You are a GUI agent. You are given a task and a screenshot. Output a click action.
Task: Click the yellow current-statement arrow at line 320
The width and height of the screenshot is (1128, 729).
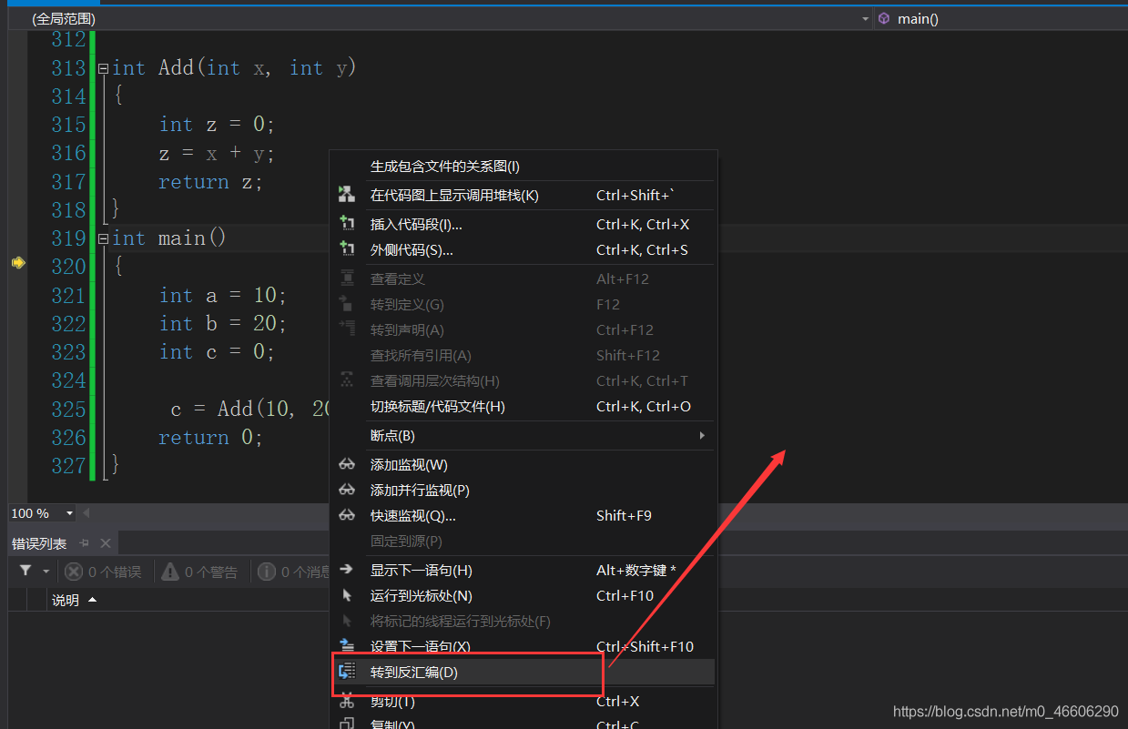(18, 263)
